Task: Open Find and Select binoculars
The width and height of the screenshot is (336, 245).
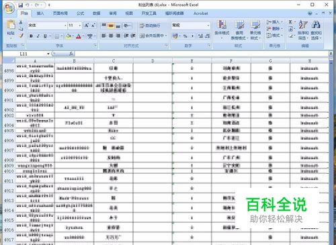Action: 316,30
